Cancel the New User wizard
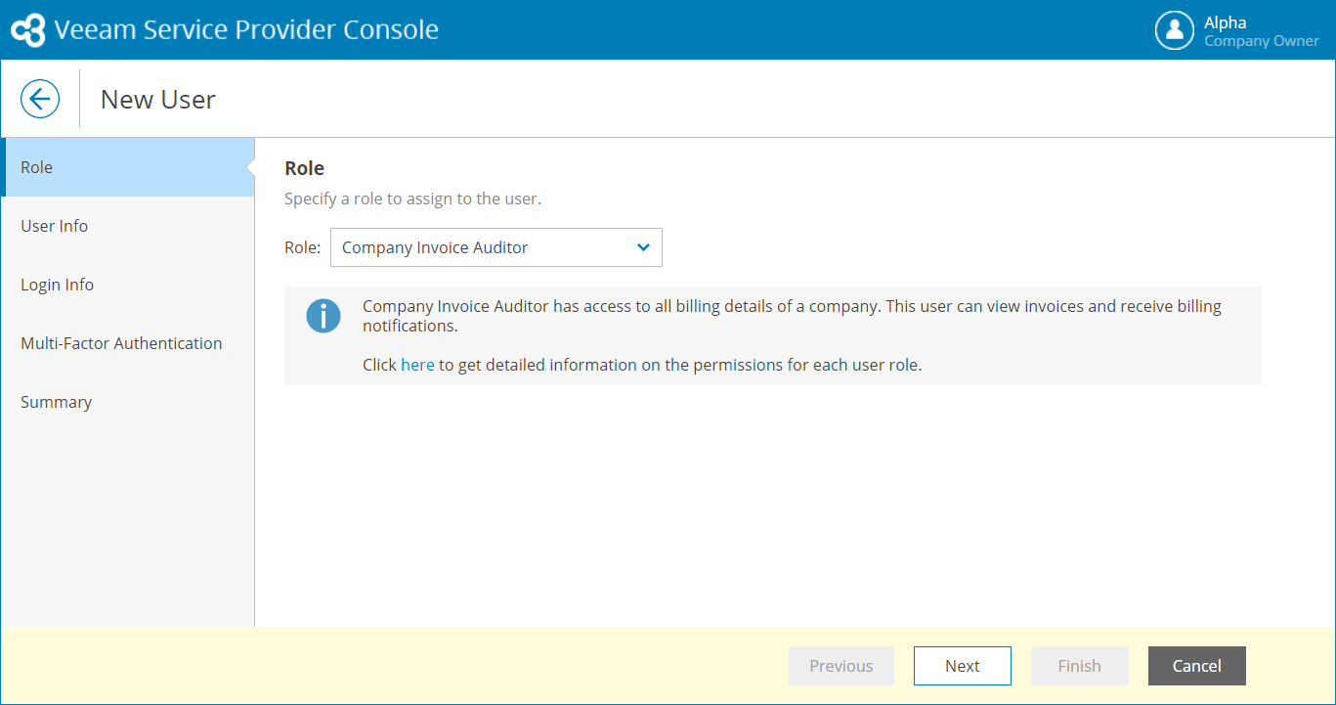1336x705 pixels. pyautogui.click(x=1196, y=666)
